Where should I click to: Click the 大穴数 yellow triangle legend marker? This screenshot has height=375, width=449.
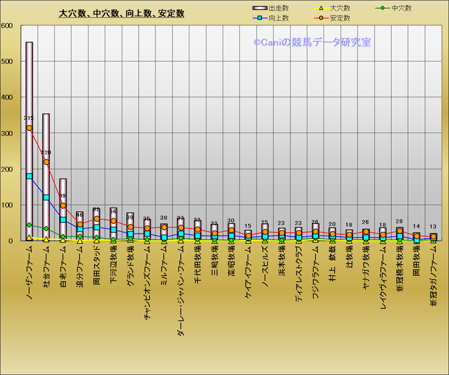320,8
